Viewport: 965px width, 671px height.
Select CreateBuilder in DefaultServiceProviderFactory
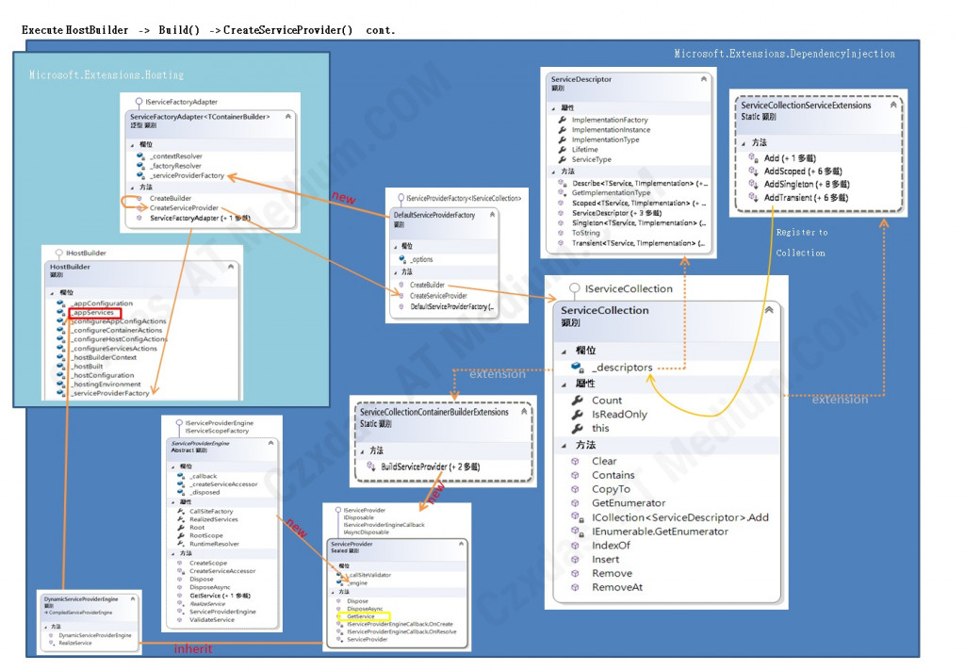[x=427, y=285]
